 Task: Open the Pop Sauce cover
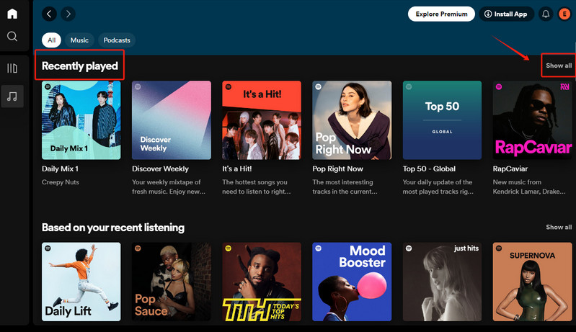click(x=172, y=282)
